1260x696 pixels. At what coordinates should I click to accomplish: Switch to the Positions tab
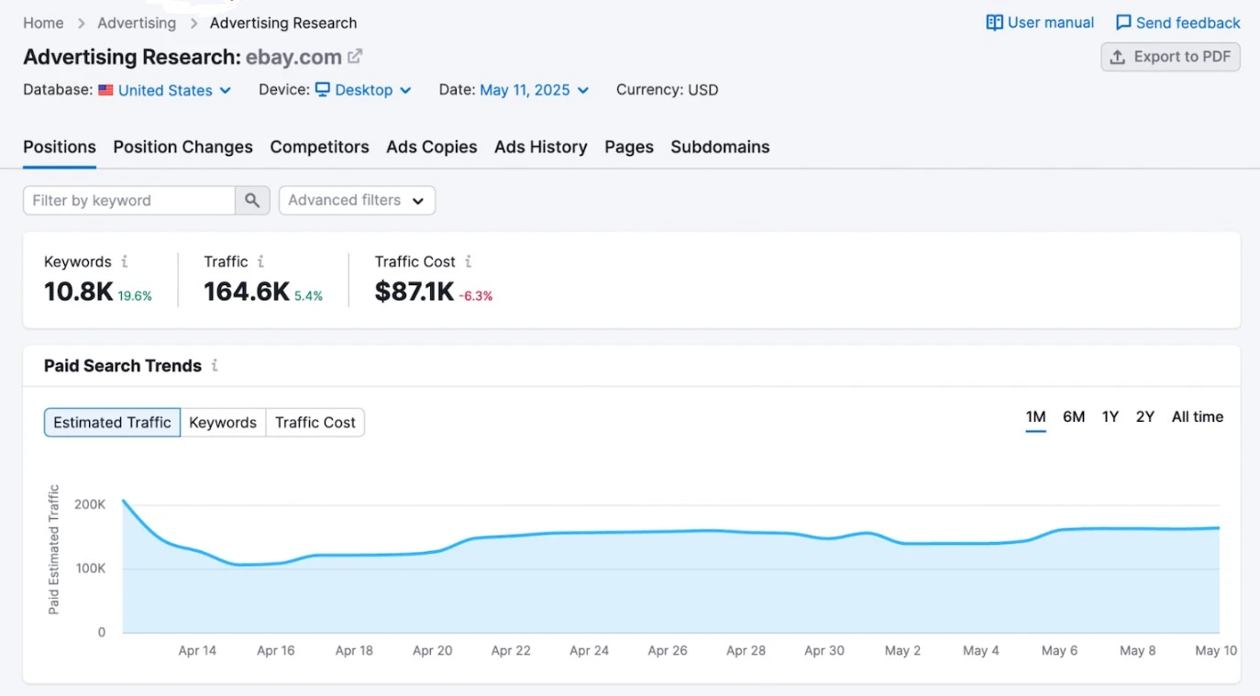click(x=60, y=147)
